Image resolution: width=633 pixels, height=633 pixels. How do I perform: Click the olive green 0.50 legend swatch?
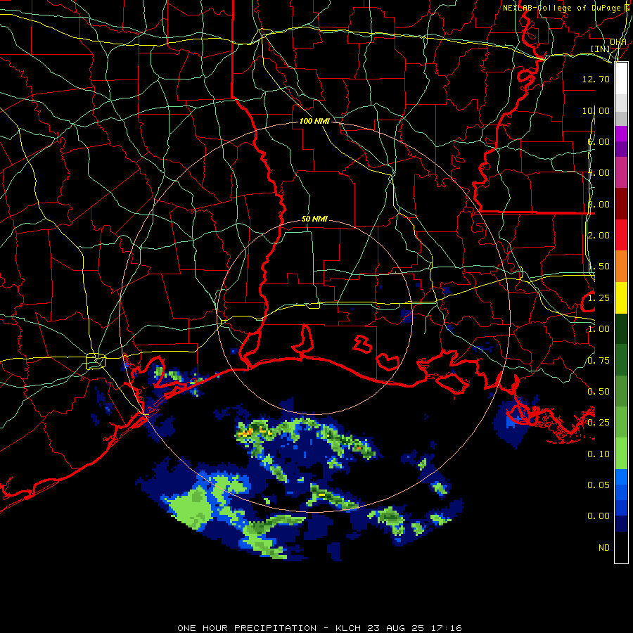[621, 391]
